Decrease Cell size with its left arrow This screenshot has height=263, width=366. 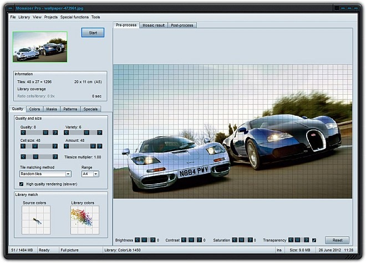(x=23, y=146)
